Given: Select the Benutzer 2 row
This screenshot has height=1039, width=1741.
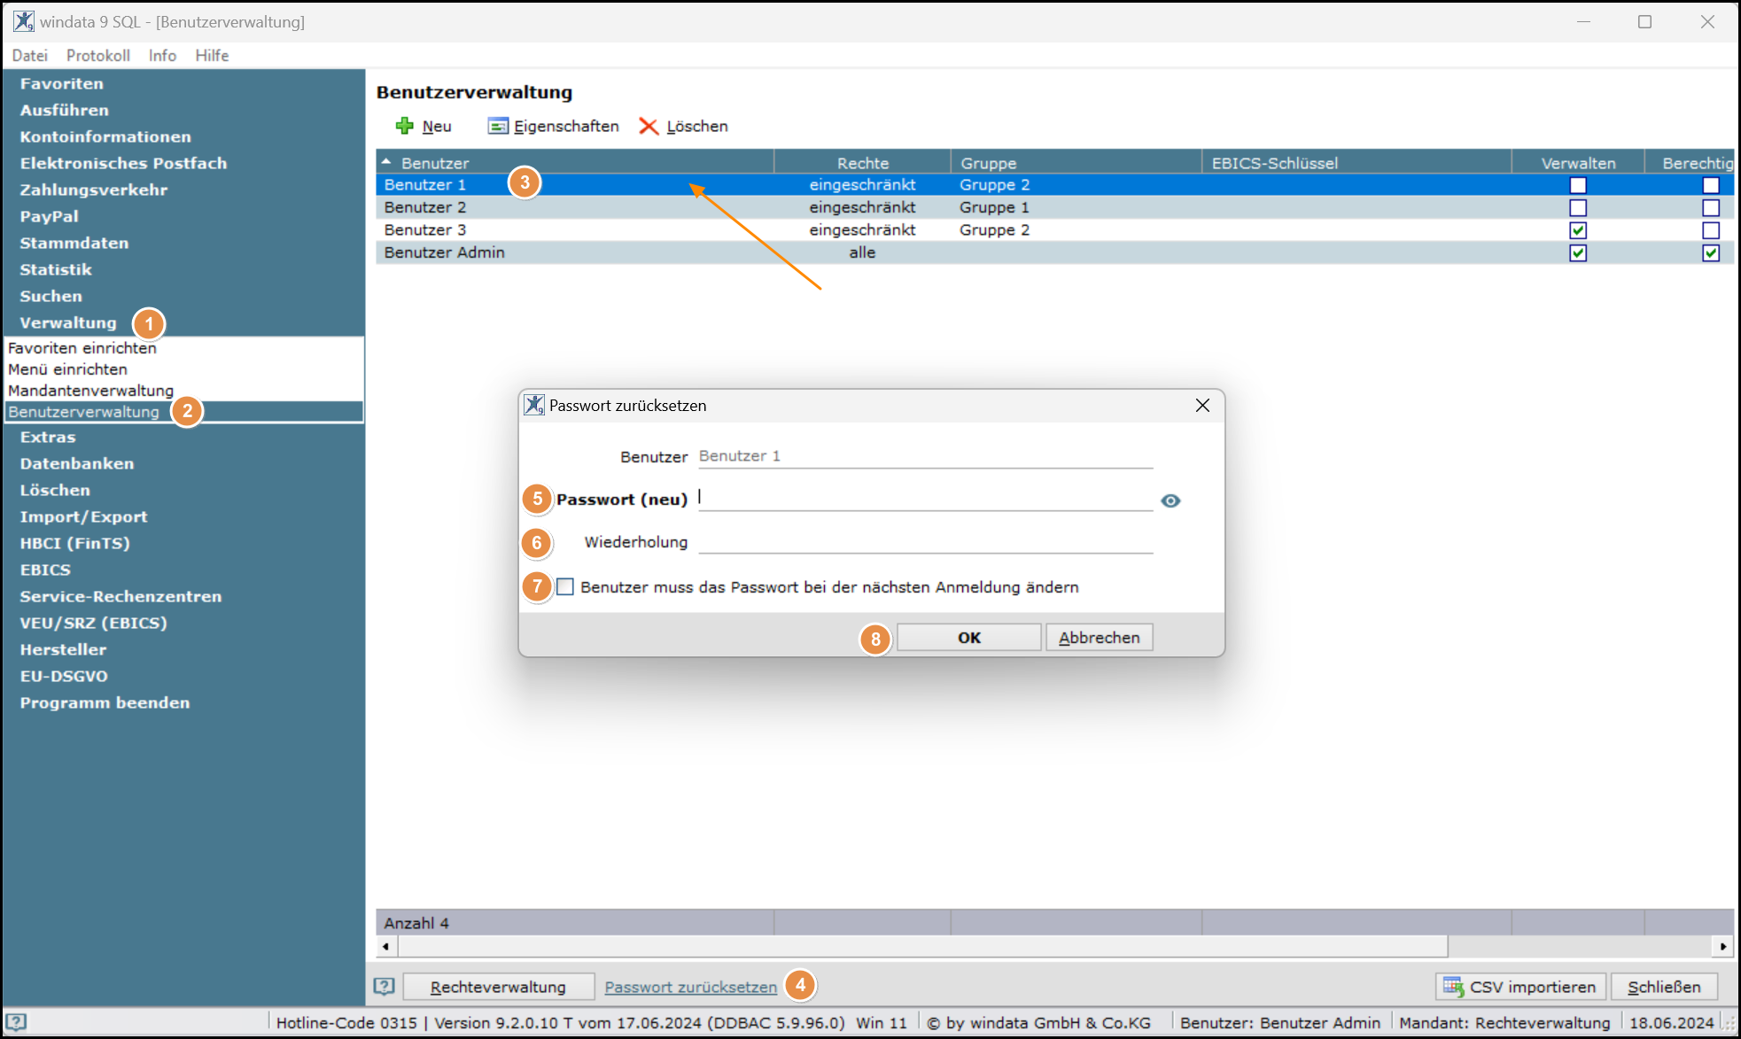Looking at the screenshot, I should coord(1054,207).
